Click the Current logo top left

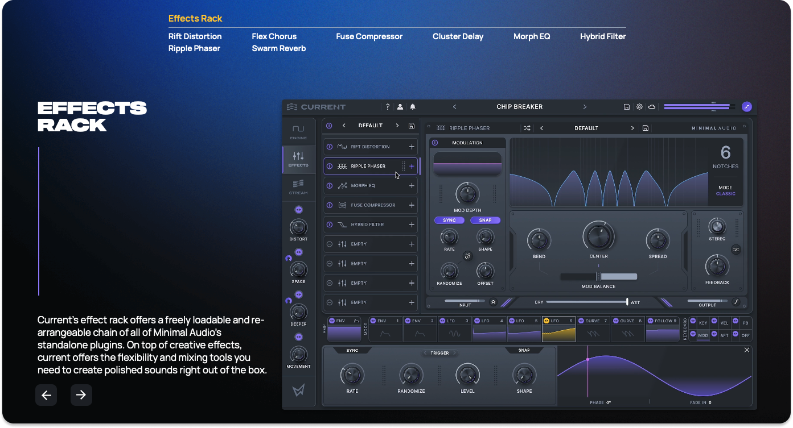(x=316, y=107)
